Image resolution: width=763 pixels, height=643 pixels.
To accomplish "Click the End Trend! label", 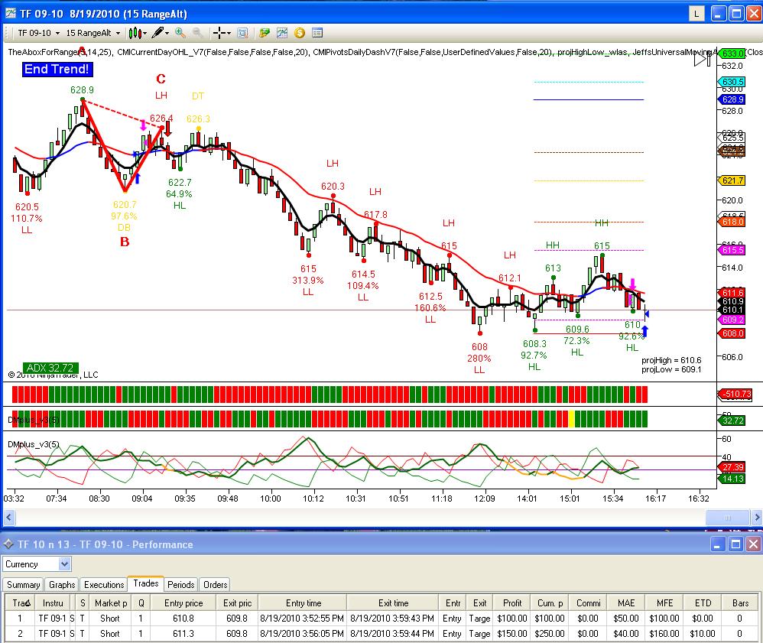I will click(57, 69).
